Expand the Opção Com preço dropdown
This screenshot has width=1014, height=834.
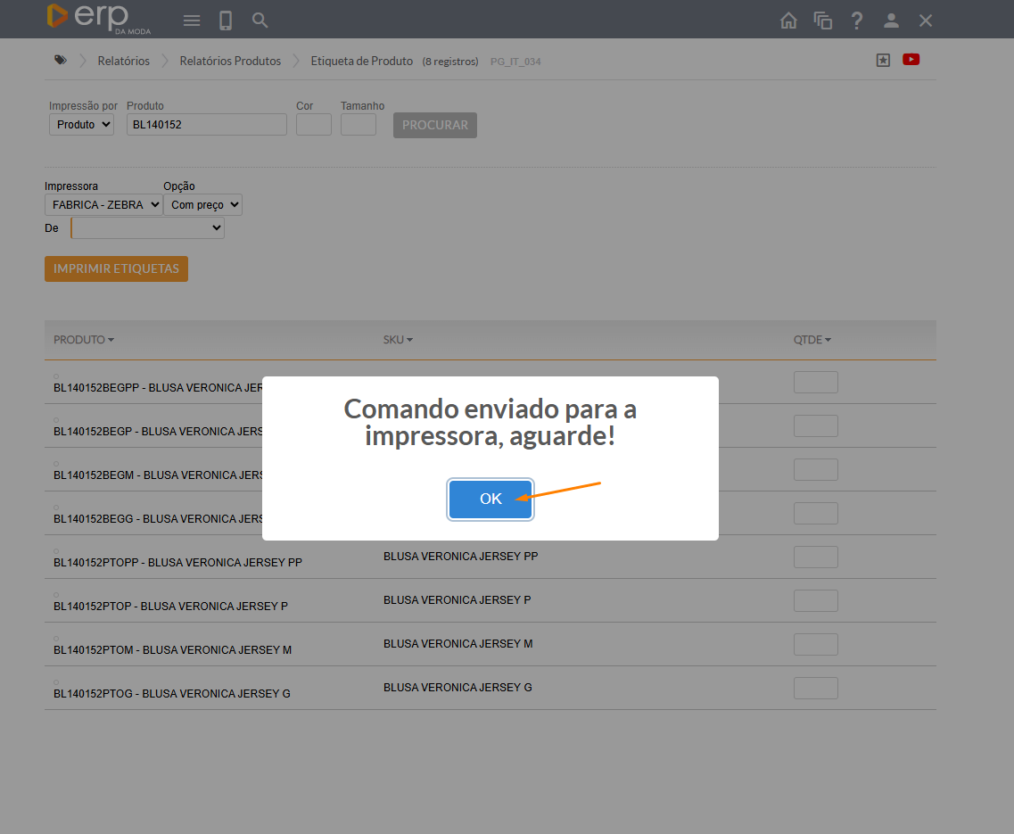coord(202,205)
